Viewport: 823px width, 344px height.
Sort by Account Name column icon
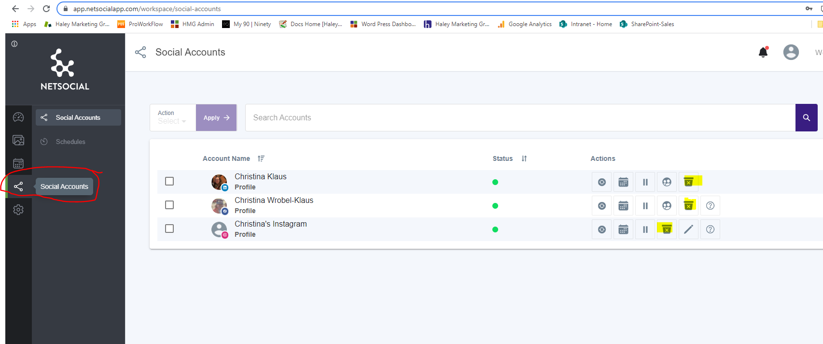[261, 158]
